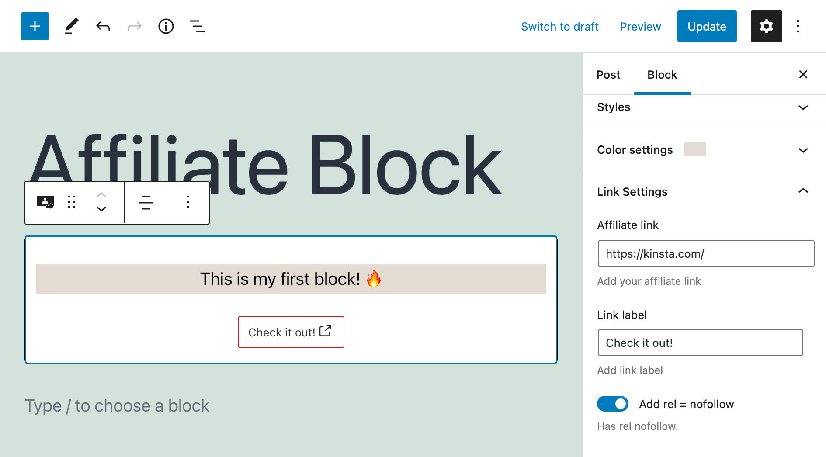The width and height of the screenshot is (826, 457).
Task: Select the pencil Tools icon
Action: (x=72, y=26)
